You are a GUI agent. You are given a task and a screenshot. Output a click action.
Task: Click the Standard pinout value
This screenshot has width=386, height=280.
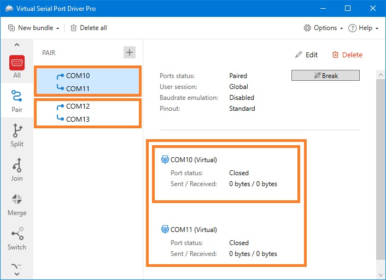pyautogui.click(x=242, y=109)
